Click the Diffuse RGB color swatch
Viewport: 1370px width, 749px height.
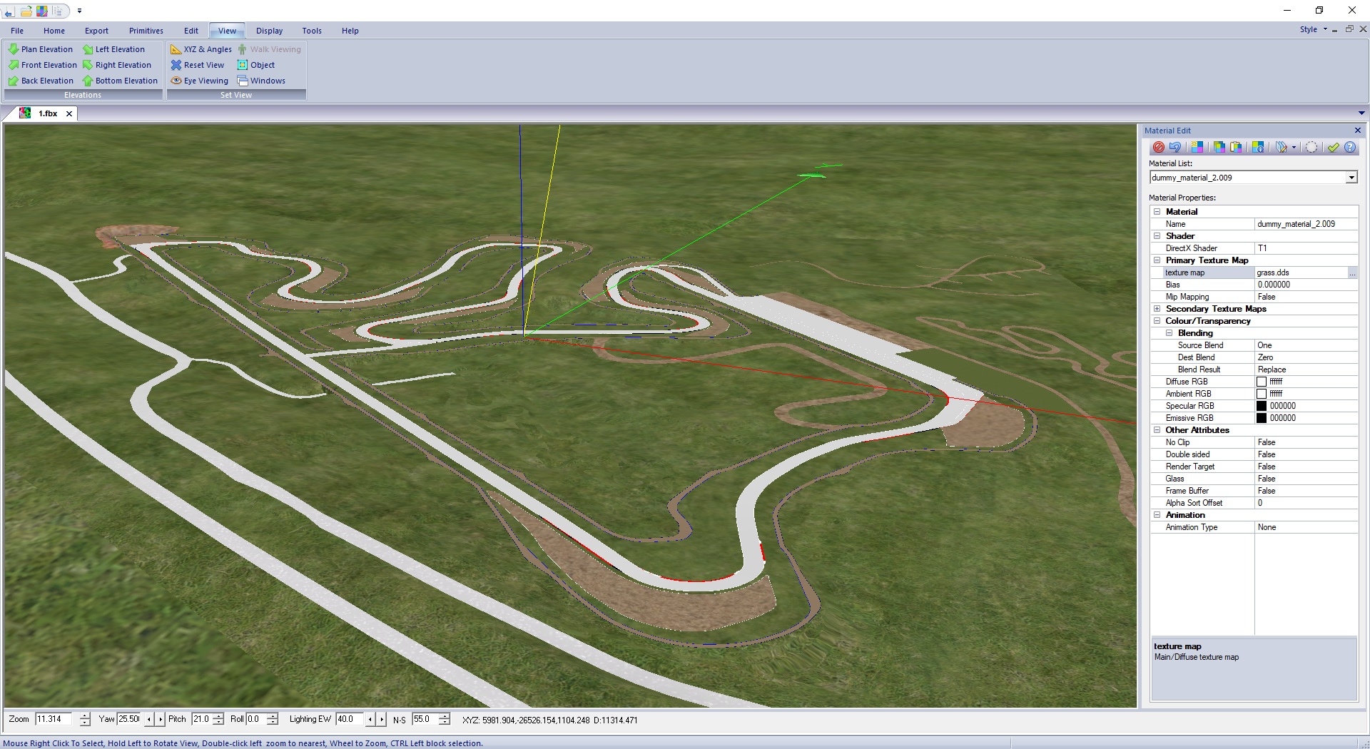point(1262,382)
